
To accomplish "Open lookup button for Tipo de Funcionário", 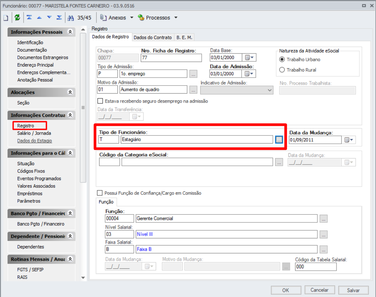I will point(279,140).
